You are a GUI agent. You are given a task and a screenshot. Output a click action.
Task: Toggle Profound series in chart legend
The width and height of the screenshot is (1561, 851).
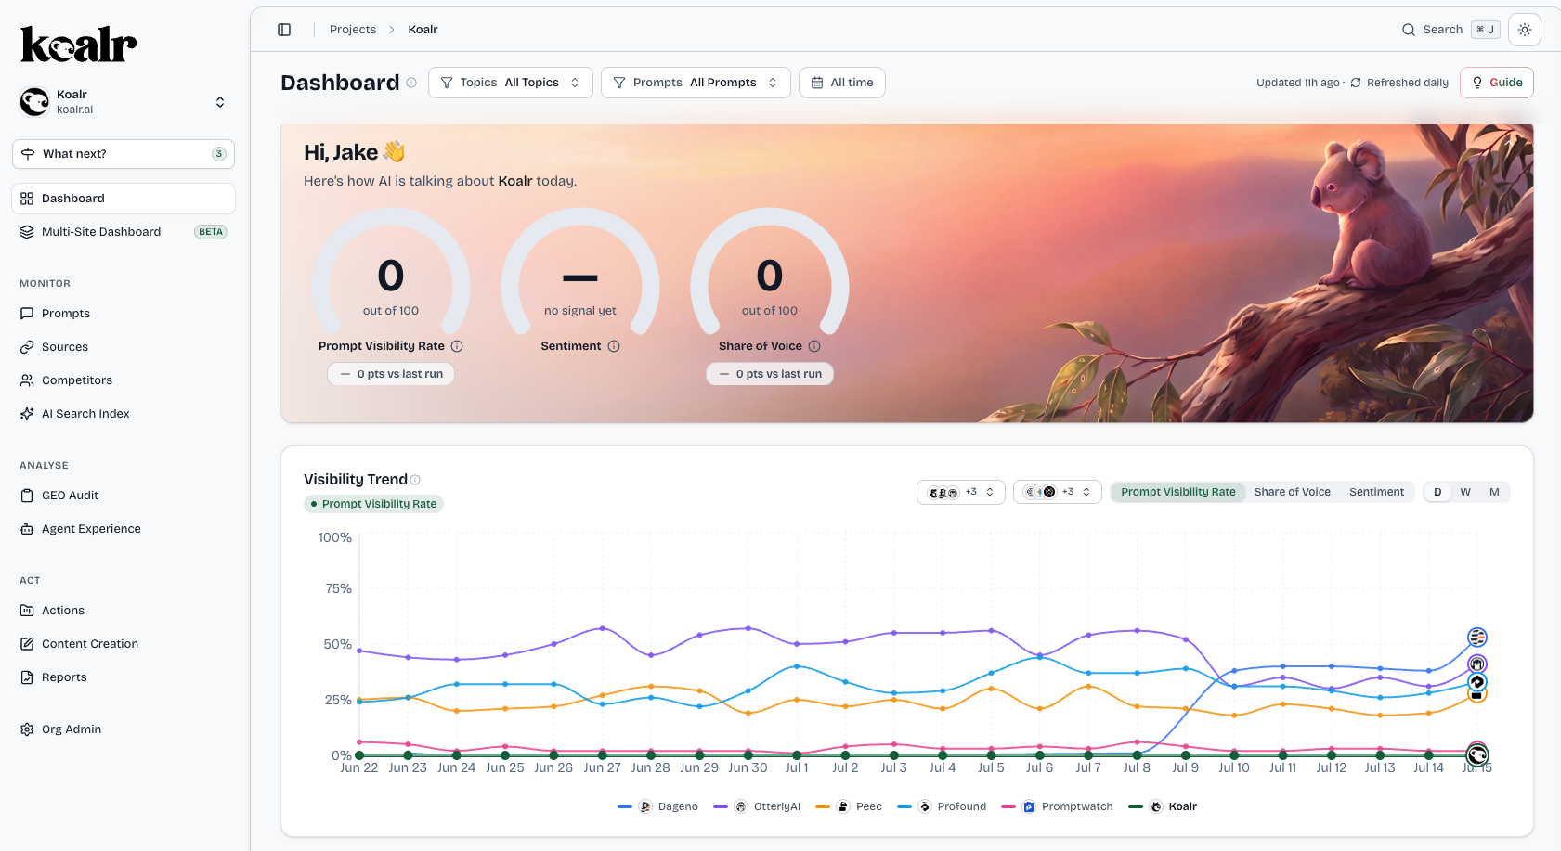coord(942,806)
